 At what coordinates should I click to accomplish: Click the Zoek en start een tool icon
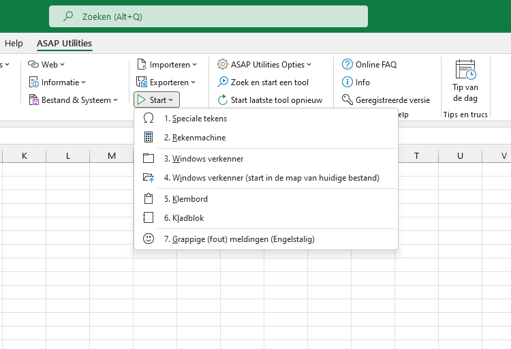click(x=223, y=82)
